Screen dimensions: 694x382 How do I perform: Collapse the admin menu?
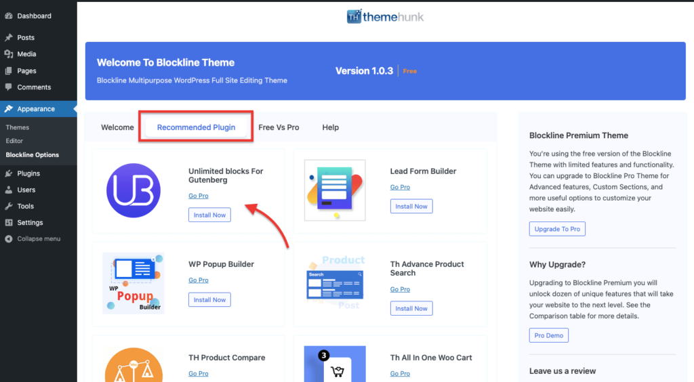(39, 238)
